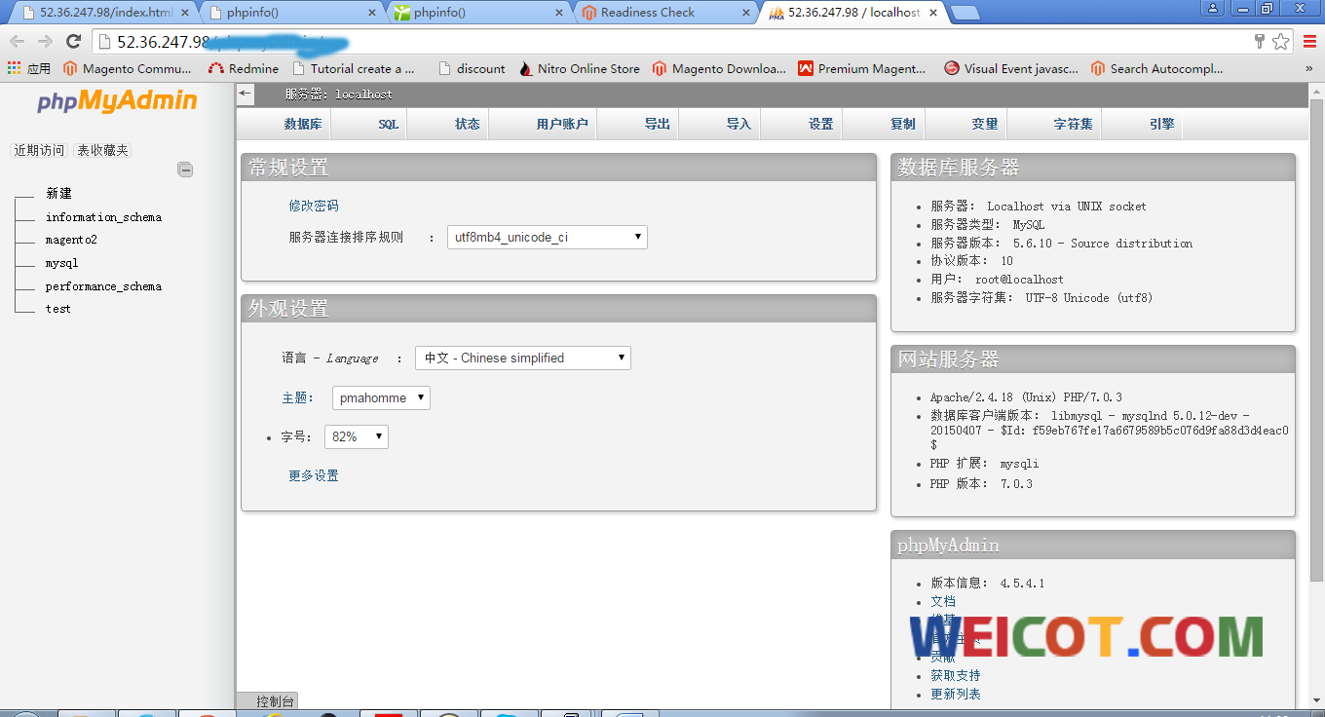Viewport: 1325px width, 717px height.
Task: Click the browser forward arrow
Action: [x=45, y=41]
